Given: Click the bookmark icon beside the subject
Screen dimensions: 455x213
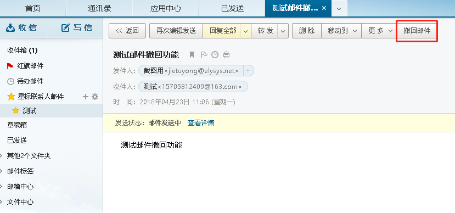Looking at the screenshot, I should point(192,54).
